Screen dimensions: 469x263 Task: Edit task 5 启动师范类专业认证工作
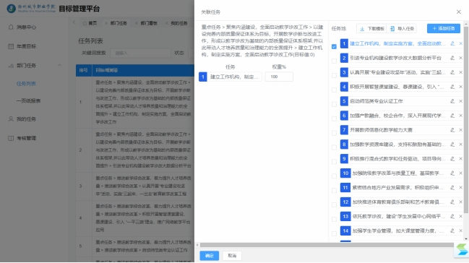[452, 101]
